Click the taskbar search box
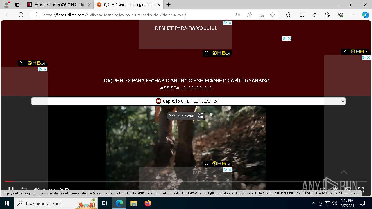372x209 pixels. 56,203
